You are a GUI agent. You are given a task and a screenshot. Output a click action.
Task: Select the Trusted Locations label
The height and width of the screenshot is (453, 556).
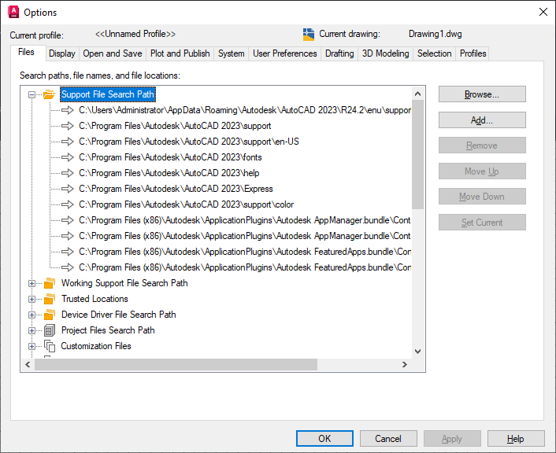click(x=95, y=299)
